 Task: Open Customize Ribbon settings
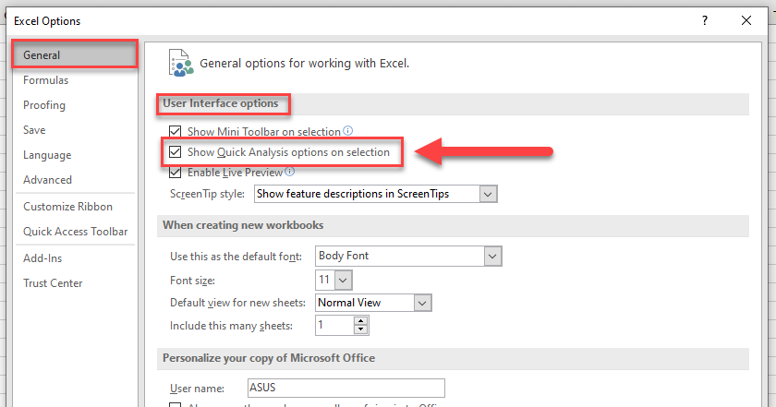tap(67, 207)
